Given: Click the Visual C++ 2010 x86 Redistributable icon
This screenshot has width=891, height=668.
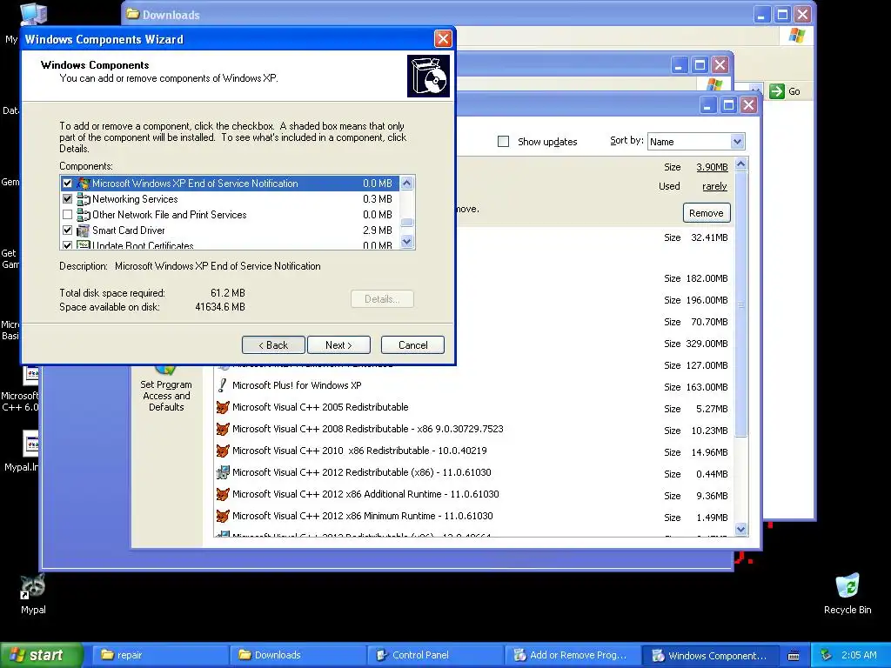Looking at the screenshot, I should pyautogui.click(x=223, y=451).
